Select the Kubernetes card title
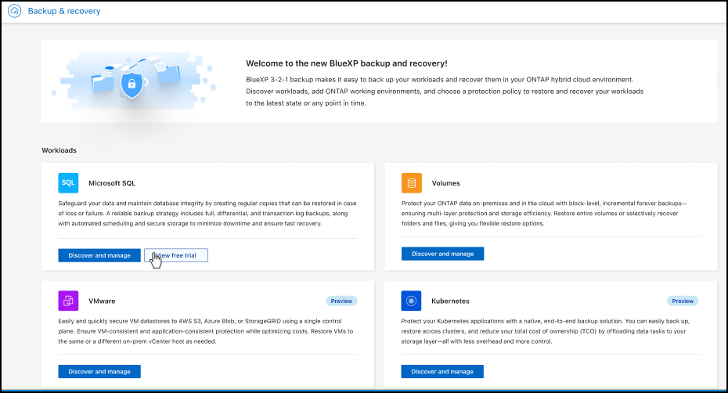Viewport: 728px width, 393px height. pyautogui.click(x=452, y=301)
